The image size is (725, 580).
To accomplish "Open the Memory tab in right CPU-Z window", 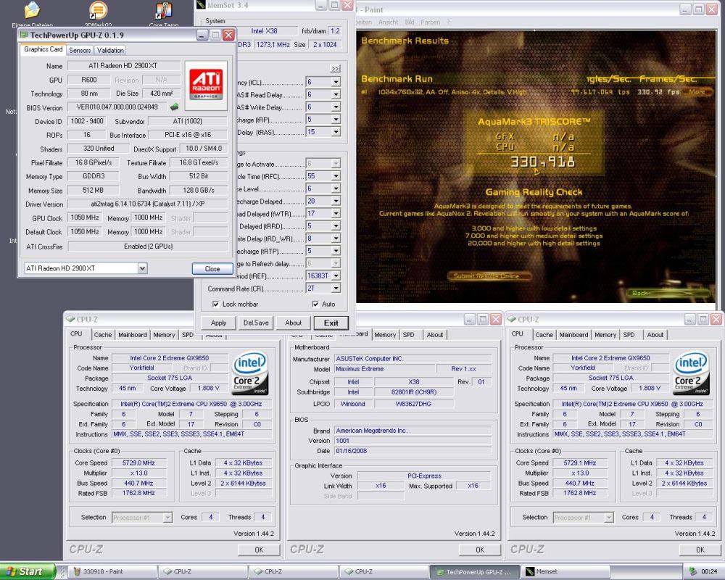I will 605,335.
